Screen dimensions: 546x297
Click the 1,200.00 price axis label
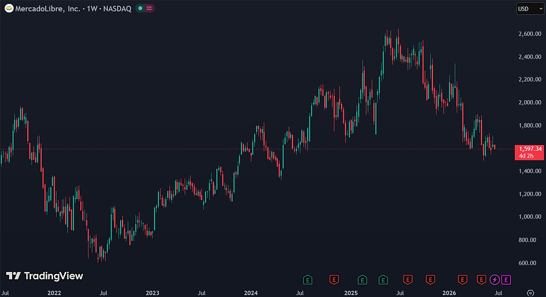tap(530, 194)
